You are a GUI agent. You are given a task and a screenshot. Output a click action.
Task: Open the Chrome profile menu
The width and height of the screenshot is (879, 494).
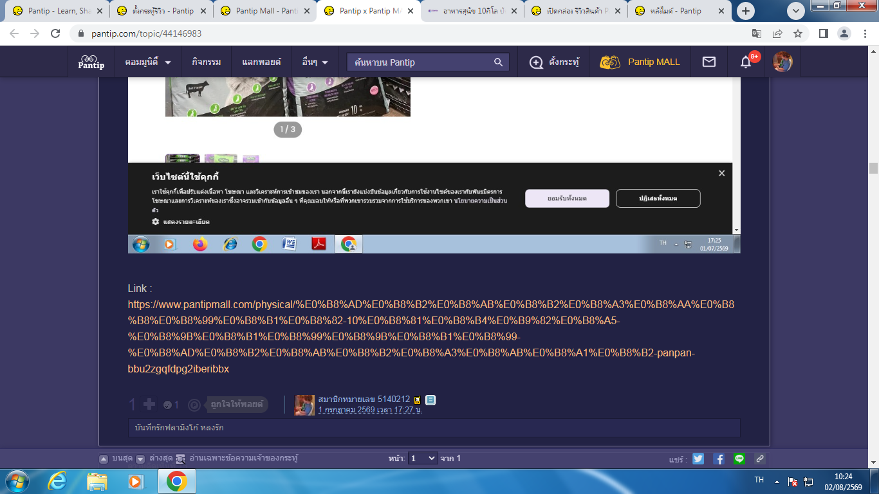[844, 33]
